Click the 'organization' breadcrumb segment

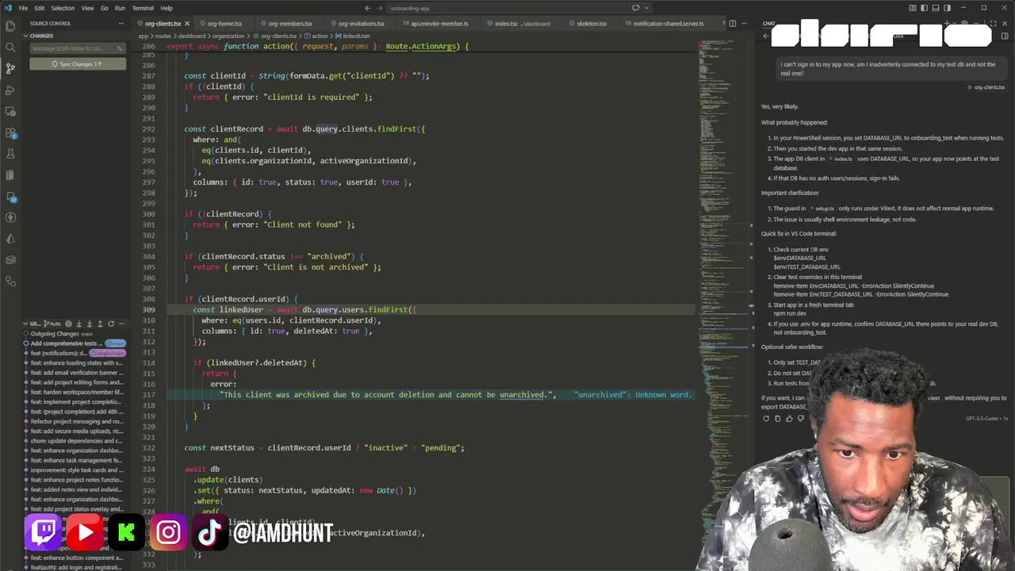click(229, 36)
